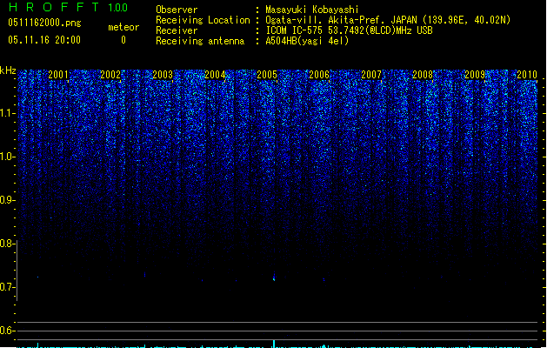This screenshot has height=348, width=547.
Task: Click the 'Receiving antenna' field label
Action: tap(200, 41)
